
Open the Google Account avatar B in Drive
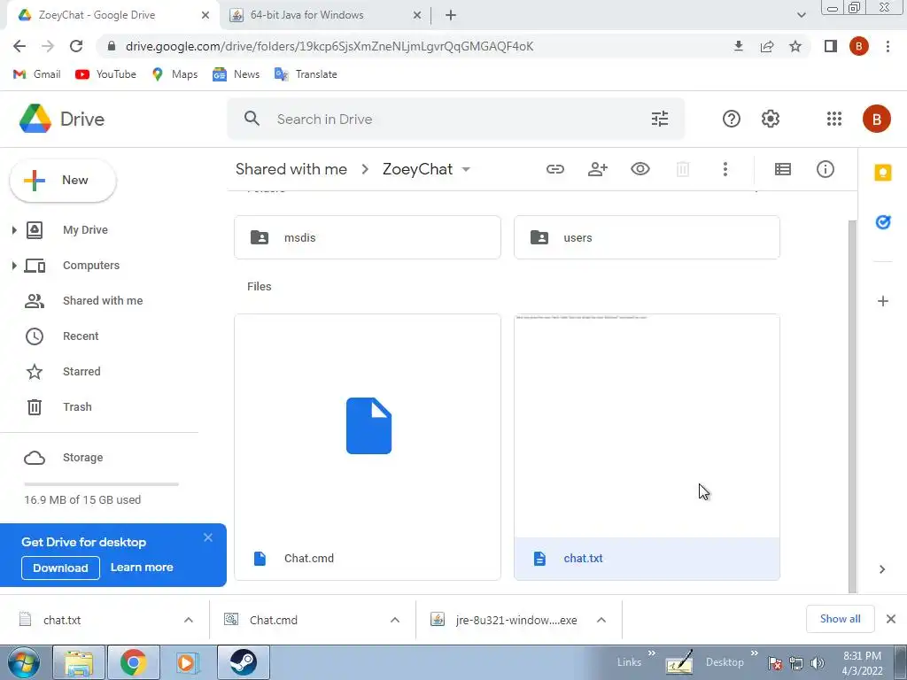tap(876, 119)
